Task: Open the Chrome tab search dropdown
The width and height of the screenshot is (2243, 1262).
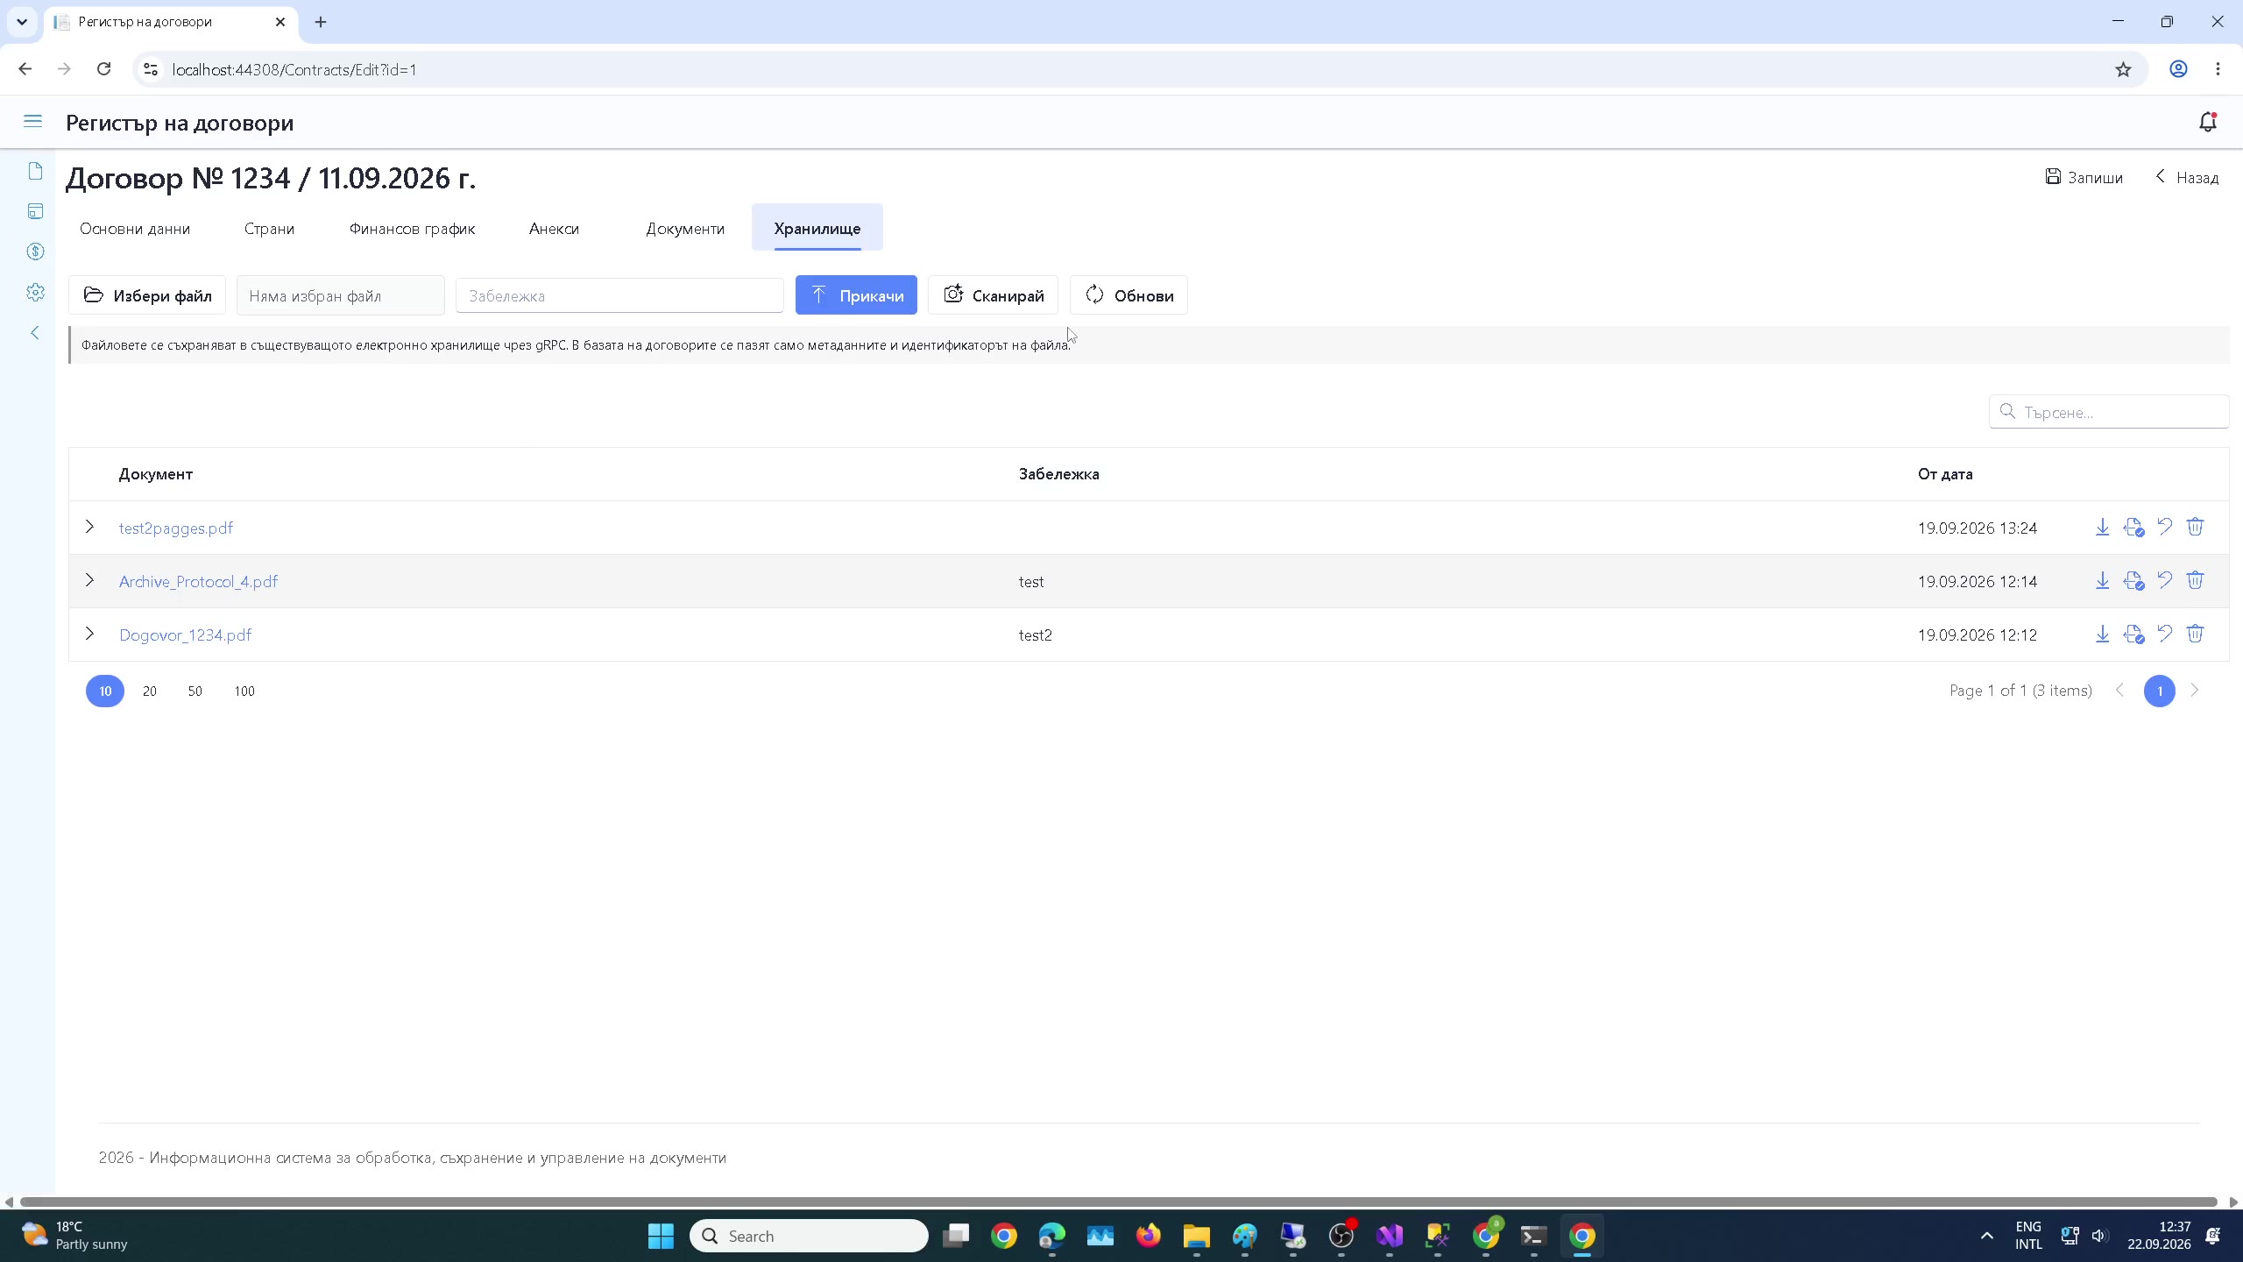Action: [22, 22]
